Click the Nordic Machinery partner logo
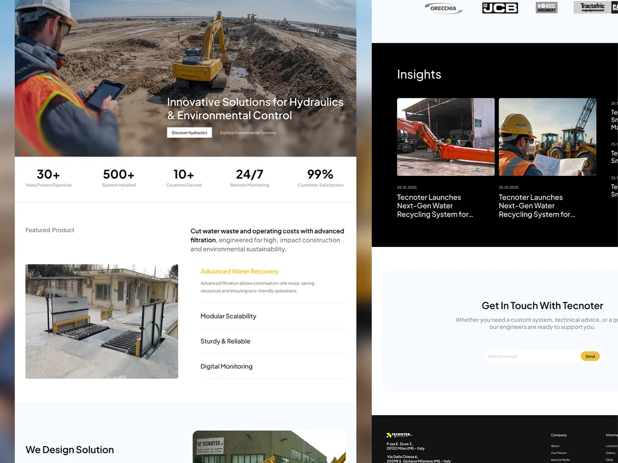The width and height of the screenshot is (618, 463). (x=546, y=8)
